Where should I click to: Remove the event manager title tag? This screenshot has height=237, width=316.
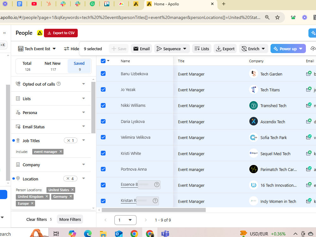61,151
